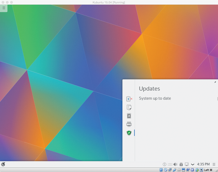Click the keyboard layout indicator in panel

pos(170,164)
